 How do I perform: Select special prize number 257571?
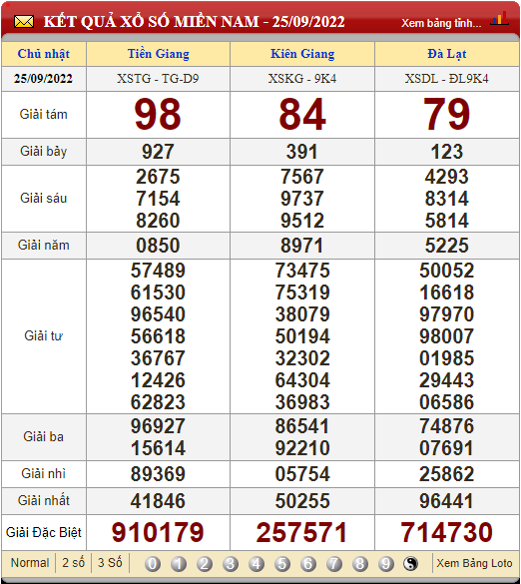[x=302, y=532]
